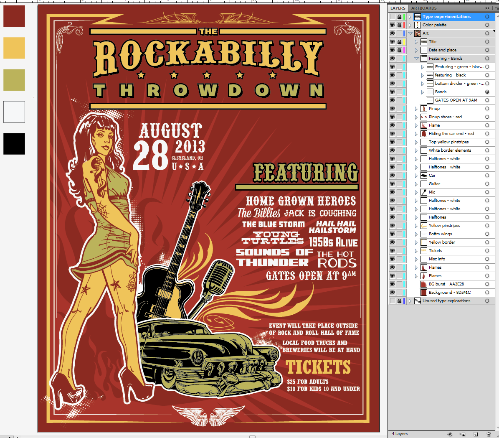Click the lock icon on Color palette layer

(x=399, y=25)
